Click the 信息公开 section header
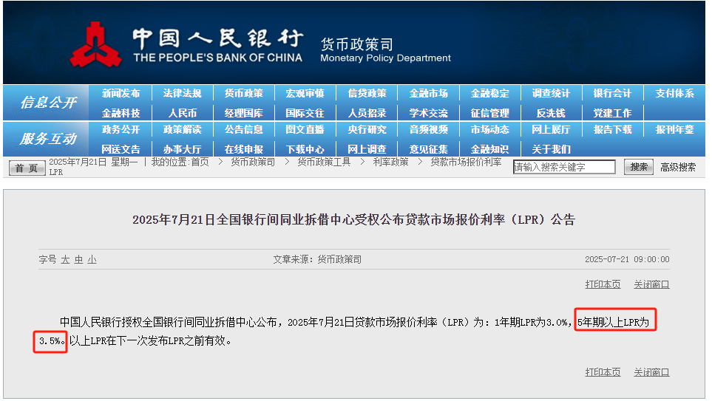Viewport: 712px width, 401px height. click(x=47, y=103)
